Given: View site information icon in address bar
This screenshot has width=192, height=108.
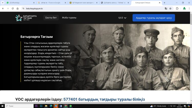Looking at the screenshot, I should coord(23,8).
